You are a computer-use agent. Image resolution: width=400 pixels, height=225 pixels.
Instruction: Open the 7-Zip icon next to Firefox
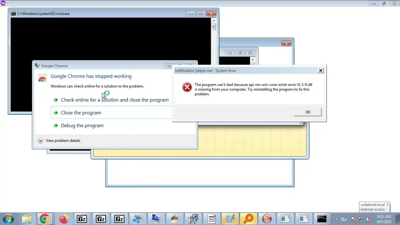tap(82, 219)
